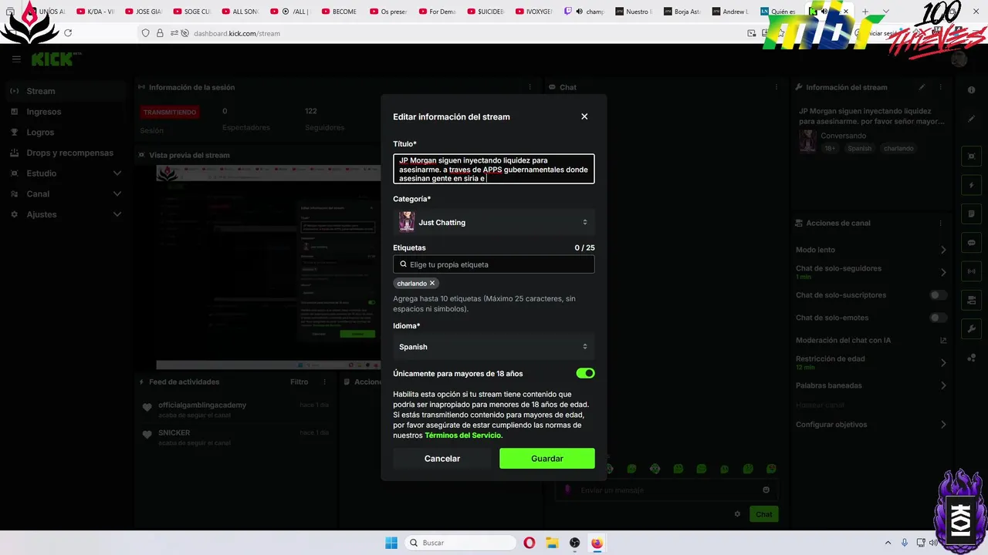988x555 pixels.
Task: Toggle the hamburger menu icon
Action: pyautogui.click(x=16, y=59)
